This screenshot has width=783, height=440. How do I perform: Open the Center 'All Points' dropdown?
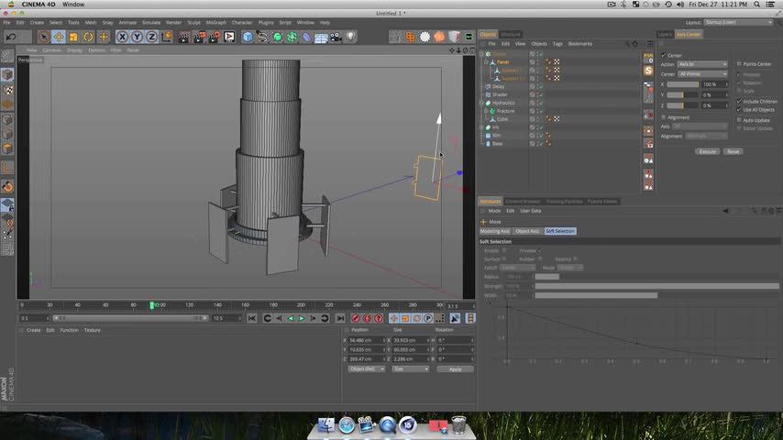[702, 73]
